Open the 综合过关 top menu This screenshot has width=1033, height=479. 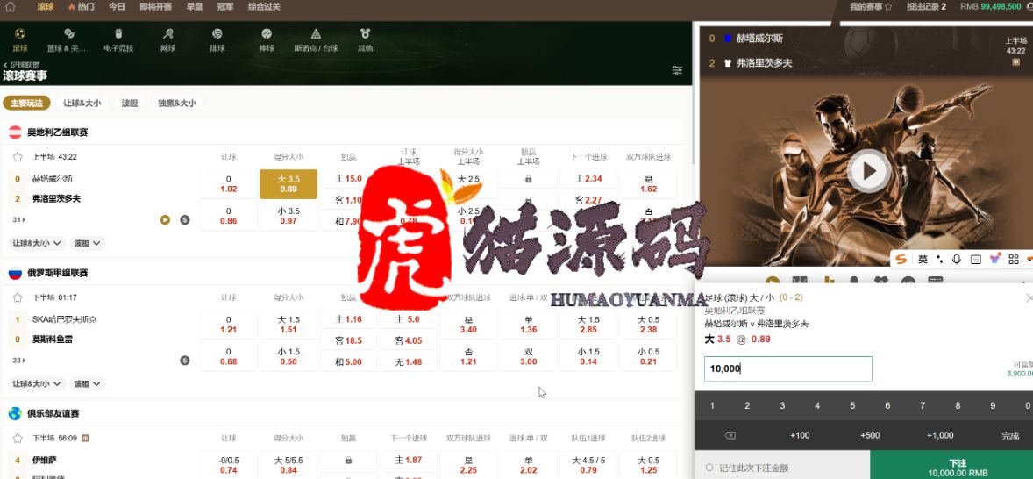pyautogui.click(x=264, y=7)
